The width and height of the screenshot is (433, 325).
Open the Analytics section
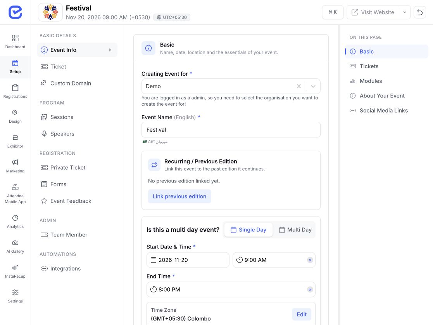click(15, 222)
